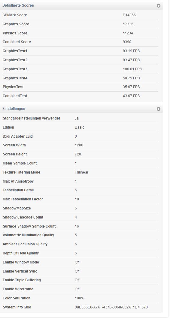Select the 3DMark Score value P14866
The image size is (170, 319).
pos(129,15)
